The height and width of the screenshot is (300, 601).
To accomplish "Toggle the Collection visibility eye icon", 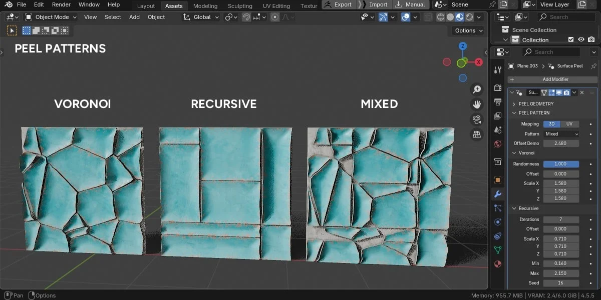I will coord(581,39).
